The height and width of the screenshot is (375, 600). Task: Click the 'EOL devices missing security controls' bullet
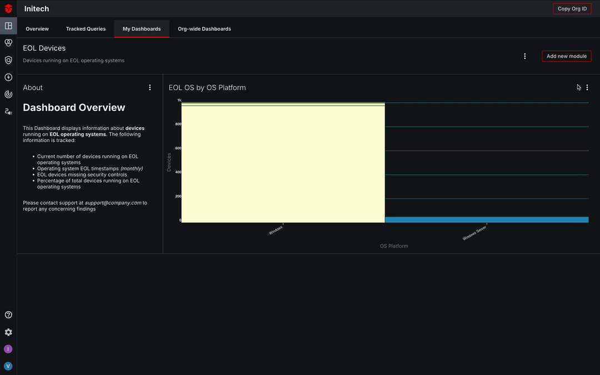point(82,174)
